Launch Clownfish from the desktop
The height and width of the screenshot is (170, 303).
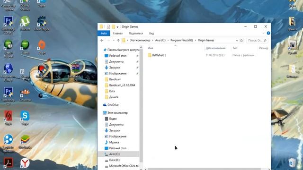coord(25,95)
